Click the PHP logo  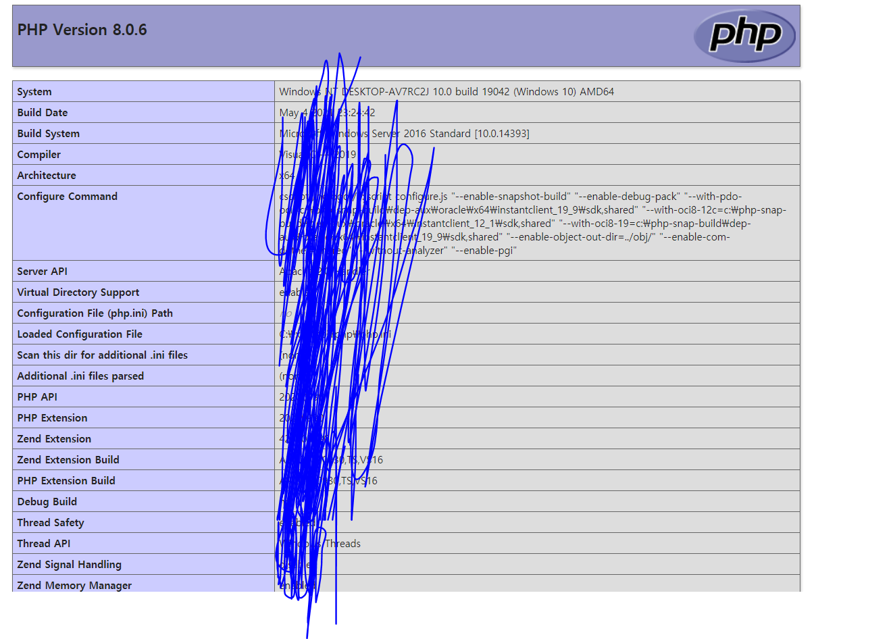(x=745, y=36)
